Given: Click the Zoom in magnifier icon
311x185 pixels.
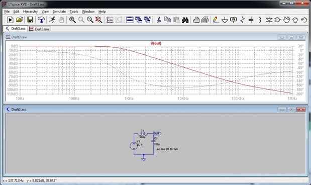Looking at the screenshot, I should [72, 20].
